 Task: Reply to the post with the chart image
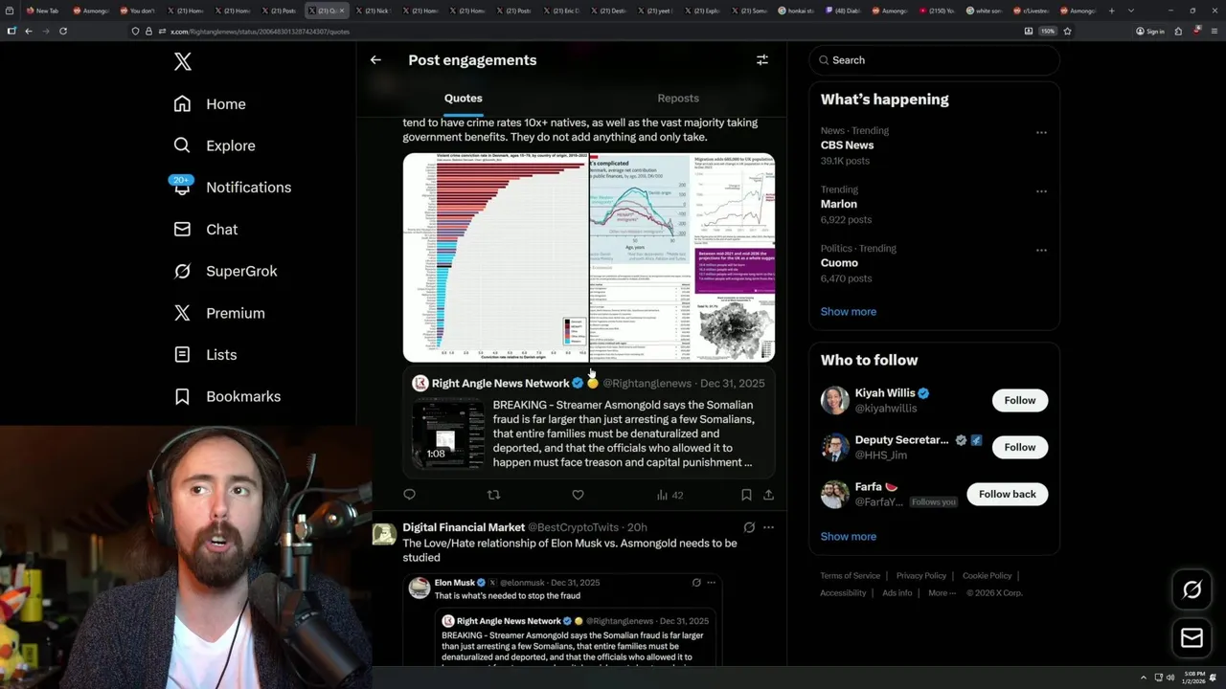coord(409,495)
